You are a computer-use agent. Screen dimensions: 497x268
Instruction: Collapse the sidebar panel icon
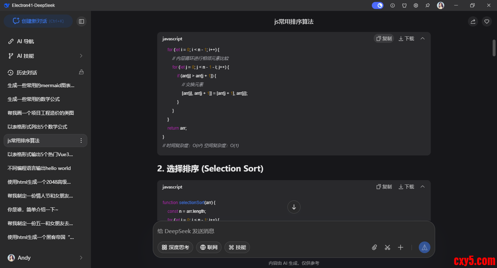(81, 21)
